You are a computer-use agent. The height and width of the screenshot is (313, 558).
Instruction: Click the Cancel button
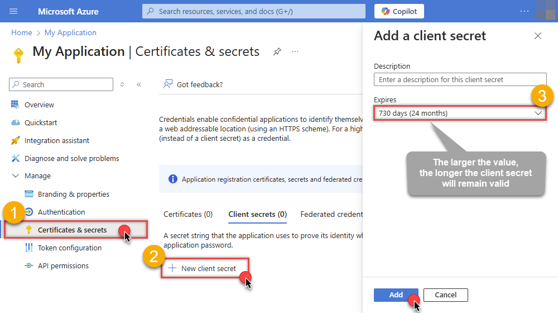pyautogui.click(x=445, y=295)
